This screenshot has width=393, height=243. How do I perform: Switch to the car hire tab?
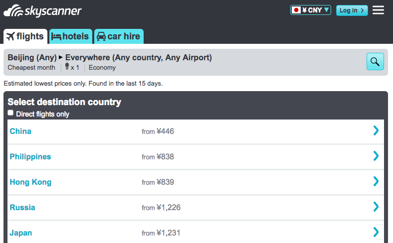click(119, 36)
